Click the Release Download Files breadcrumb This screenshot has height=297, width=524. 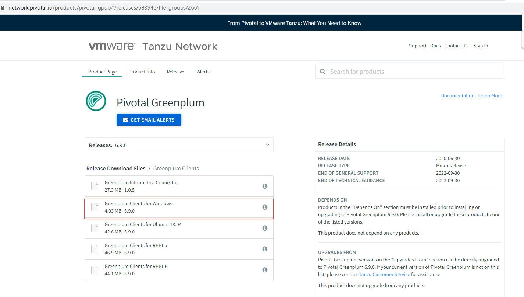point(116,169)
